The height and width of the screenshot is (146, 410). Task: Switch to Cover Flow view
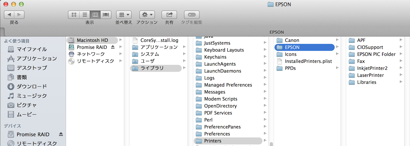pyautogui.click(x=106, y=15)
